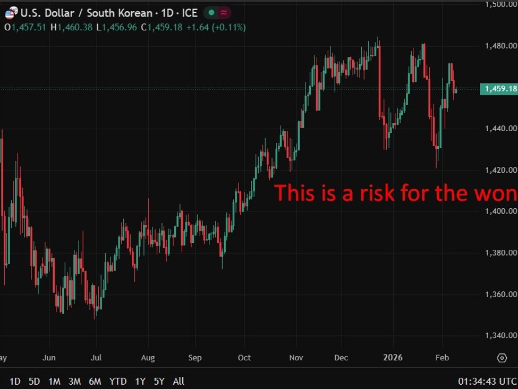Open chart settings hexagon icon
Image resolution: width=518 pixels, height=389 pixels.
(502, 358)
